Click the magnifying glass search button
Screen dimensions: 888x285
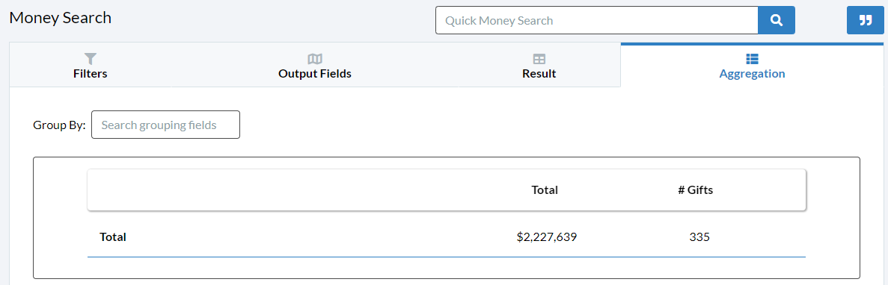777,20
